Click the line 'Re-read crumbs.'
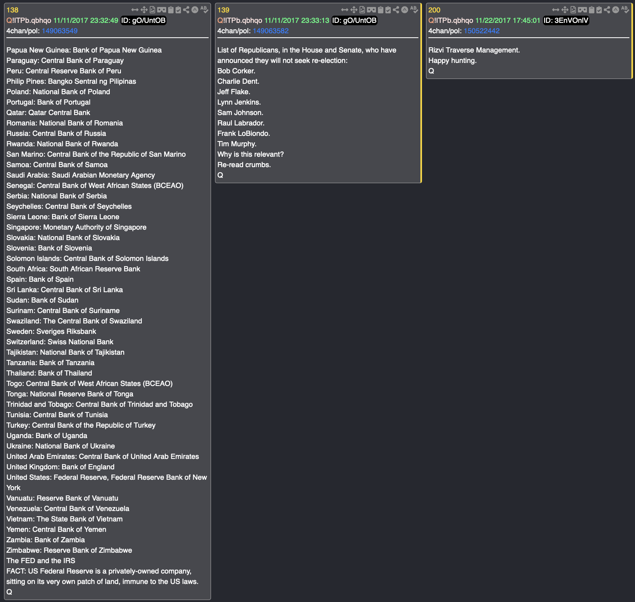Image resolution: width=635 pixels, height=602 pixels. (244, 165)
